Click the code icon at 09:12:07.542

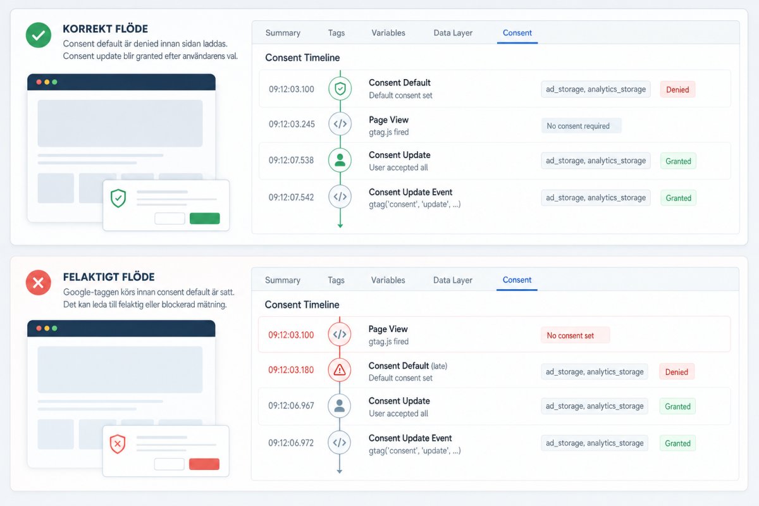point(340,197)
